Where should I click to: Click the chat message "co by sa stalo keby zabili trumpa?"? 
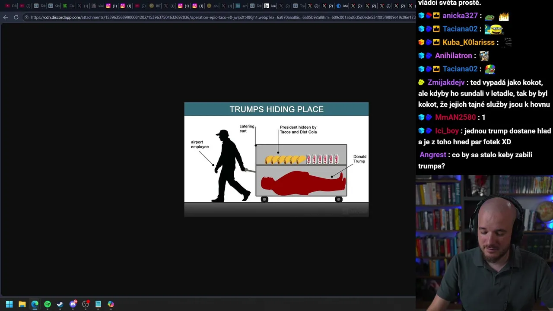tap(475, 160)
